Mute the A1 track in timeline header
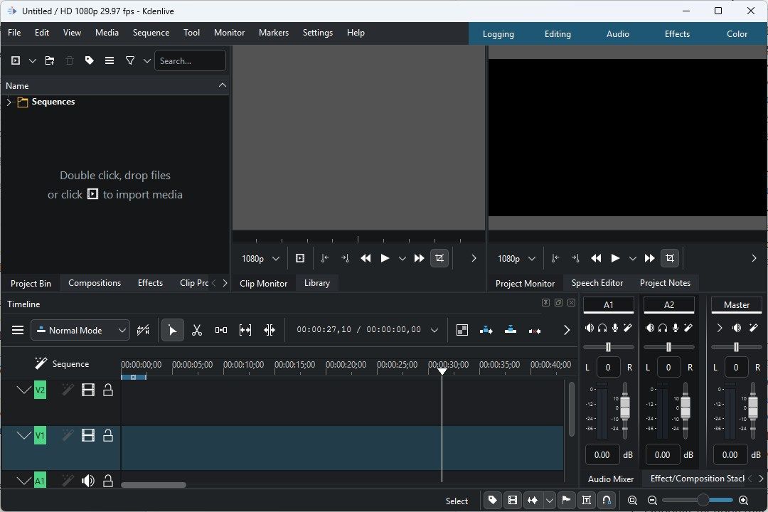Screen dimensions: 768x512 coord(88,481)
